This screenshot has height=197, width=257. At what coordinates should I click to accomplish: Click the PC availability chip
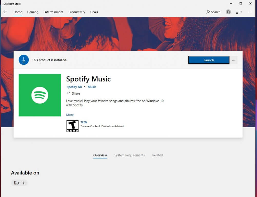[x=19, y=183]
